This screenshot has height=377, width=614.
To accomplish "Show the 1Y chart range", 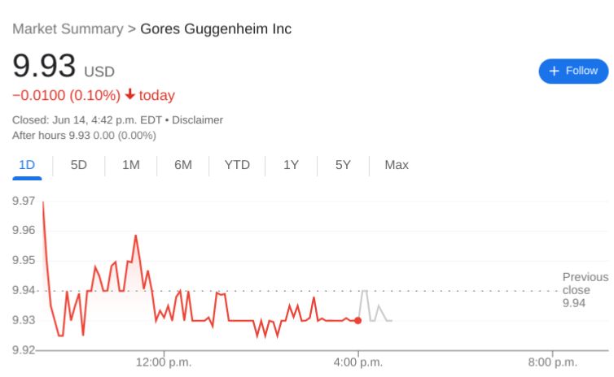I will tap(291, 165).
